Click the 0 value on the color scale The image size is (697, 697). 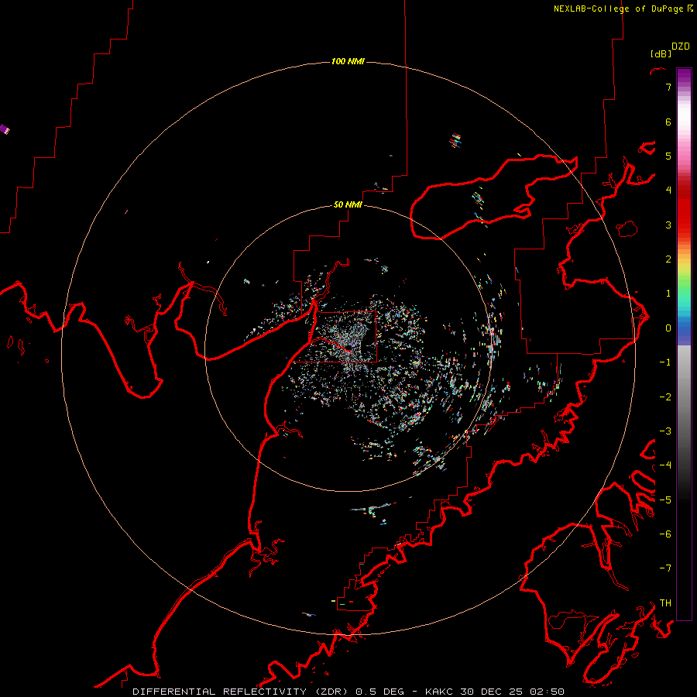[668, 328]
